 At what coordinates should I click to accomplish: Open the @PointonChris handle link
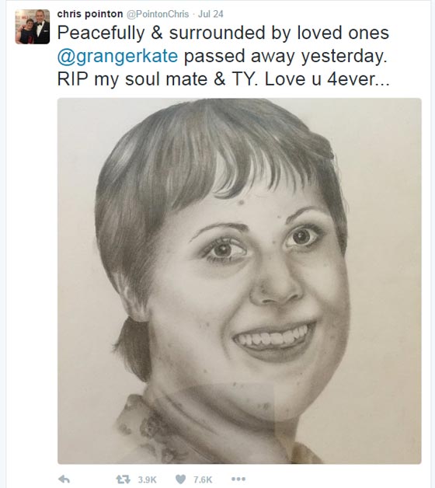(x=158, y=14)
